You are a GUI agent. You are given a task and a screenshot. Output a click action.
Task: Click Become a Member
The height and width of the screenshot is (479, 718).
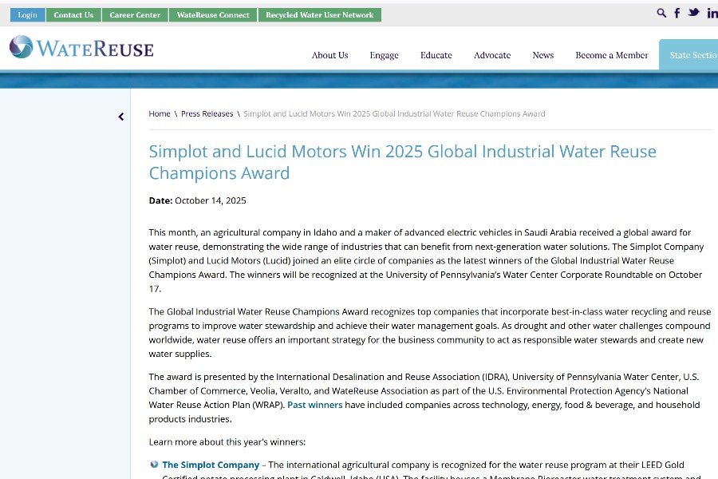coord(611,55)
